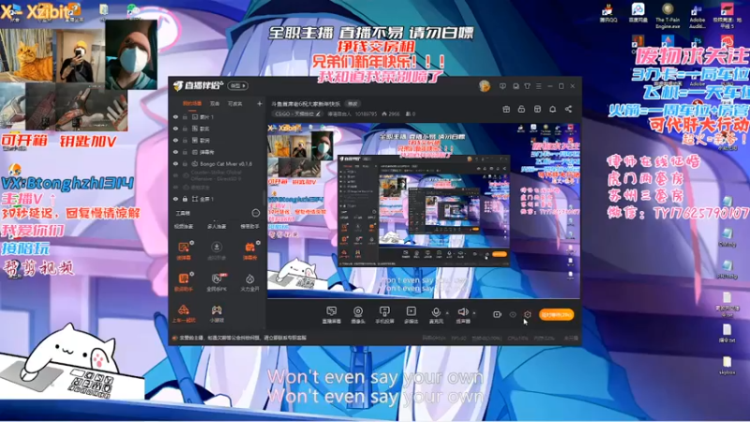Click the popularity flame counter
Image resolution: width=750 pixels, height=422 pixels.
(391, 113)
